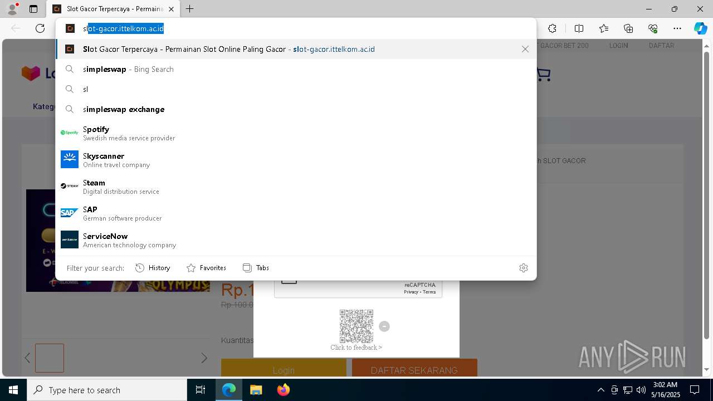
Task: Open address bar search settings gear
Action: pyautogui.click(x=524, y=268)
